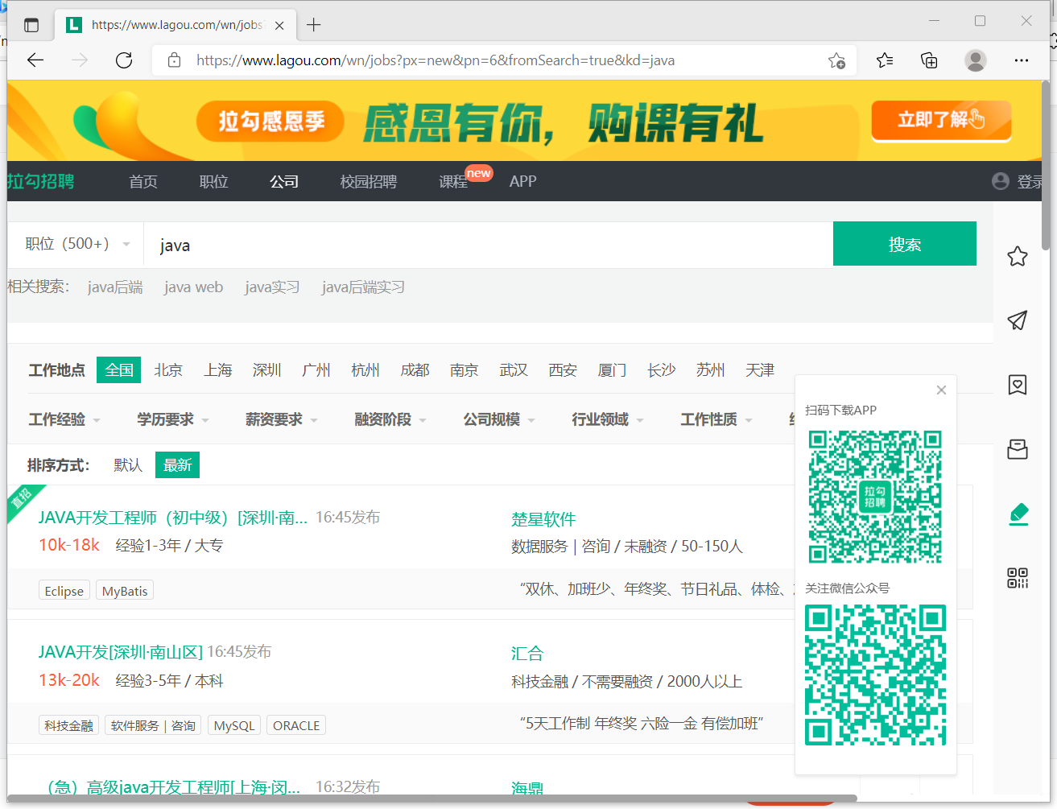Viewport: 1057px width, 809px height.
Task: Open the JAVA开发[深圳·南山区] job listing
Action: pos(121,652)
